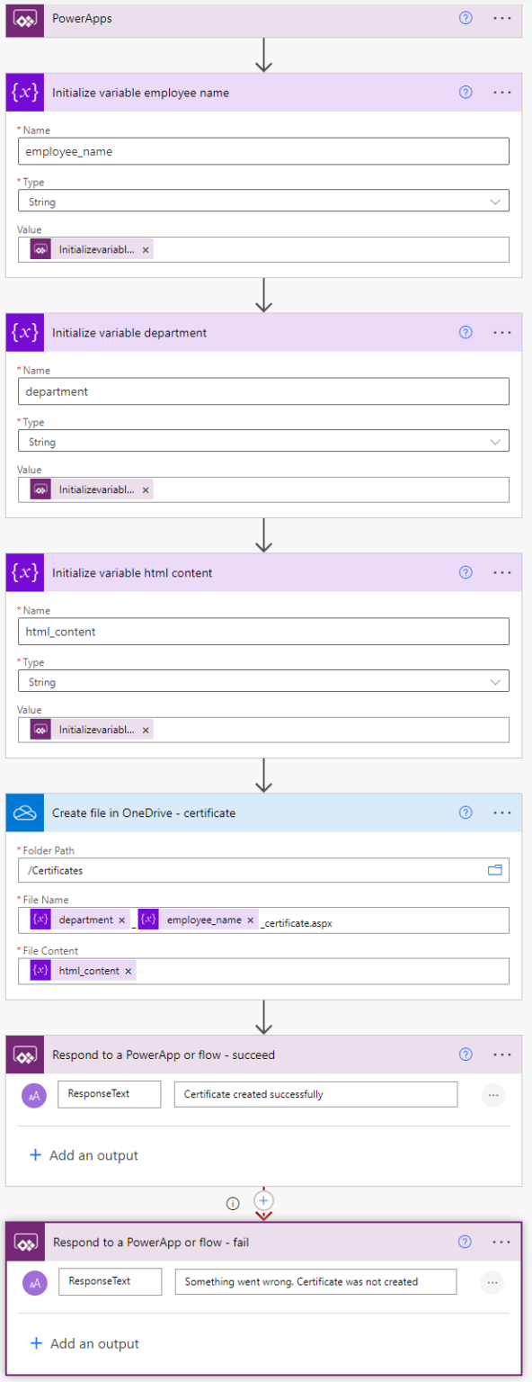Image resolution: width=532 pixels, height=1382 pixels.
Task: Click the OneDrive icon on Create file action
Action: (x=23, y=812)
